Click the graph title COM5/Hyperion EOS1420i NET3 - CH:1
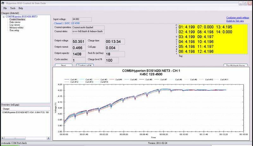Image resolution: width=253 pixels, height=146 pixels. point(151,71)
